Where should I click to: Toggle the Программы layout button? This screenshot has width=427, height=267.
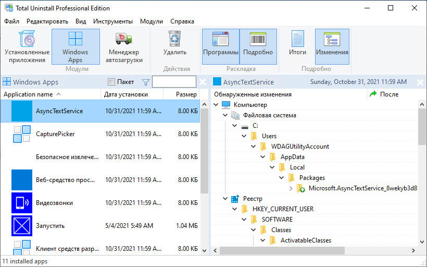pos(221,46)
